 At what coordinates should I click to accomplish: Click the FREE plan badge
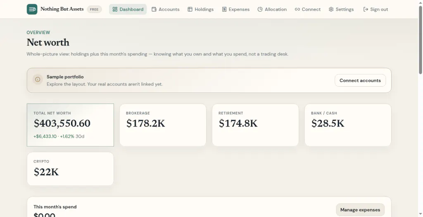94,9
